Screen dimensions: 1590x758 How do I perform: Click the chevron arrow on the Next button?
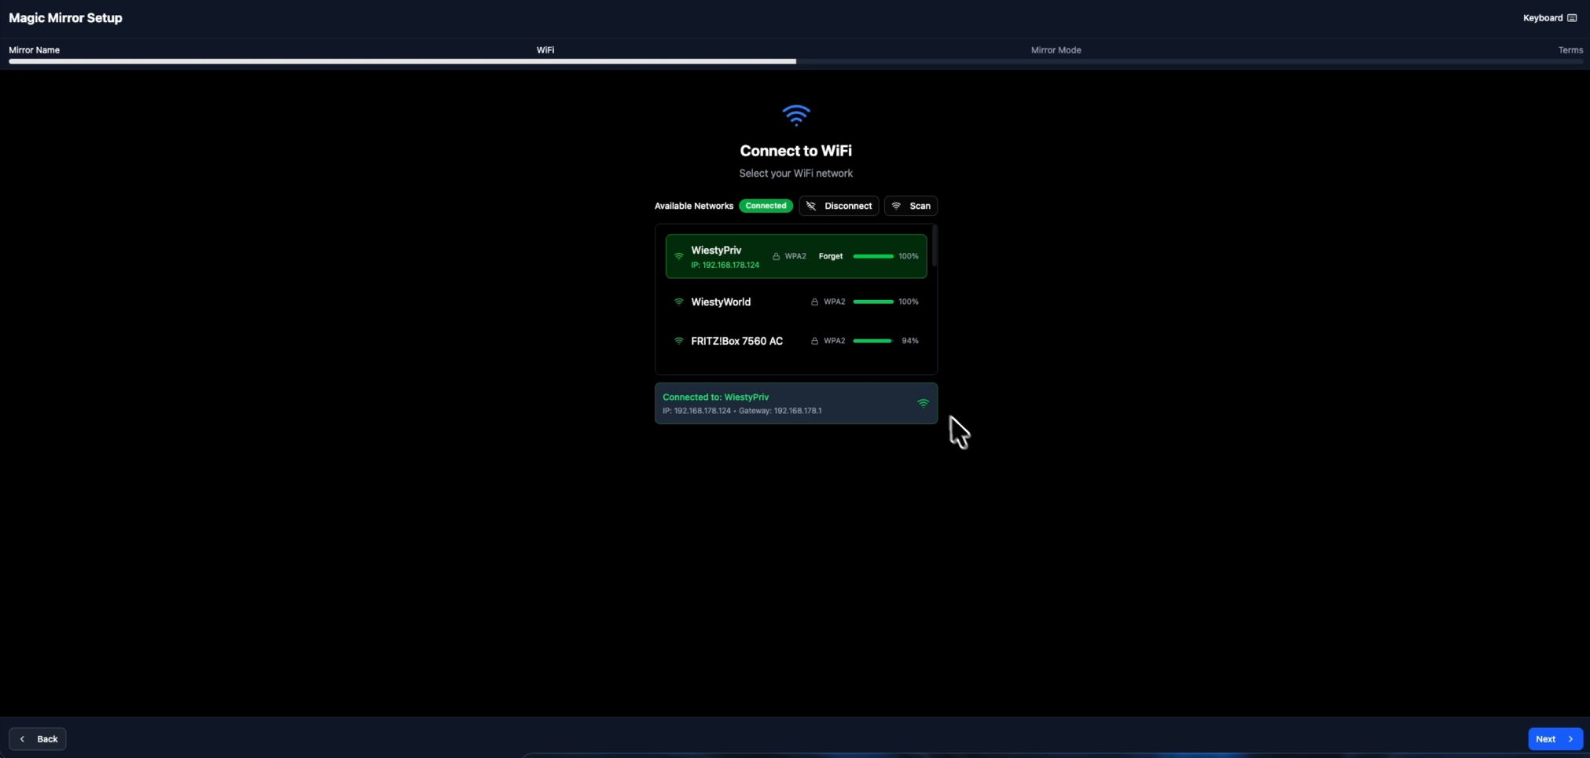(x=1569, y=739)
